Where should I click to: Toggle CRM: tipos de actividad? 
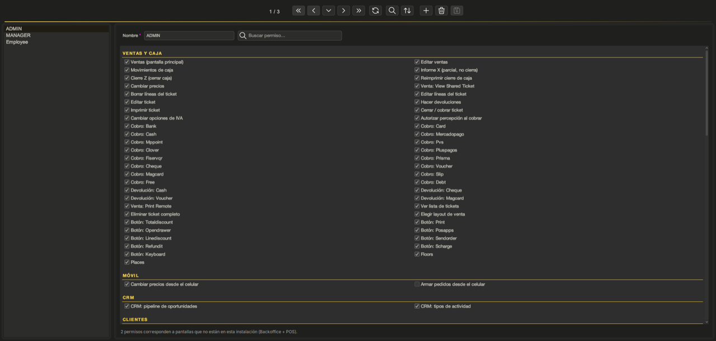[x=417, y=306]
